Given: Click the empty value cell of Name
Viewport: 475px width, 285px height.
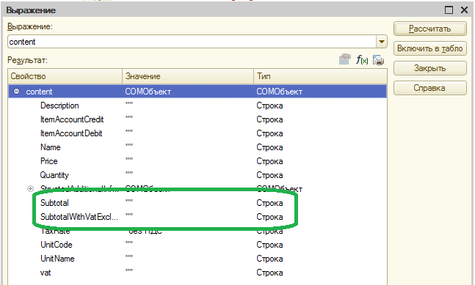Looking at the screenshot, I should [x=188, y=147].
